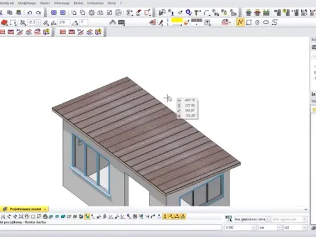Enable ellipse contour input mode
This screenshot has height=237, width=316.
(266, 22)
